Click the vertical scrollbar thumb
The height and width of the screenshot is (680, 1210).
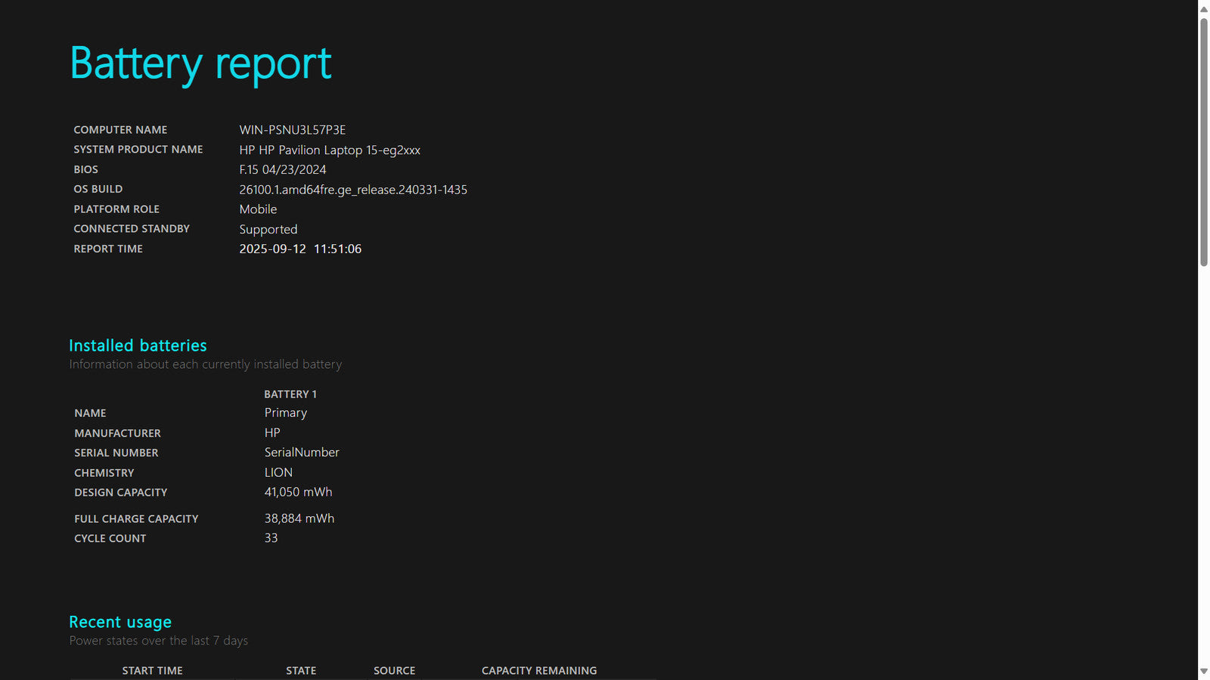coord(1204,142)
